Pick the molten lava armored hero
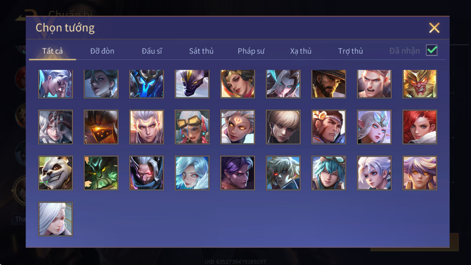The height and width of the screenshot is (265, 471). [x=101, y=127]
